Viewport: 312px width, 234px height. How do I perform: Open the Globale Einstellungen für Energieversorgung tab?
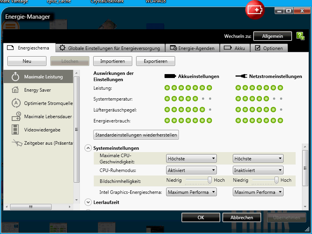click(x=110, y=48)
